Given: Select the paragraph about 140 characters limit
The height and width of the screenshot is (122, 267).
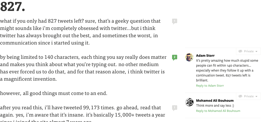Looking at the screenshot, I should tap(83, 68).
